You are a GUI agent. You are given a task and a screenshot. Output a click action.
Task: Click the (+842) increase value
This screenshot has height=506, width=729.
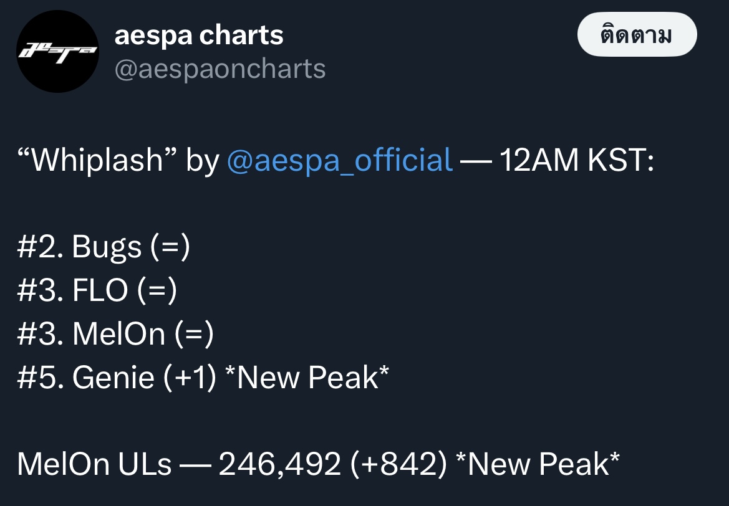click(399, 464)
